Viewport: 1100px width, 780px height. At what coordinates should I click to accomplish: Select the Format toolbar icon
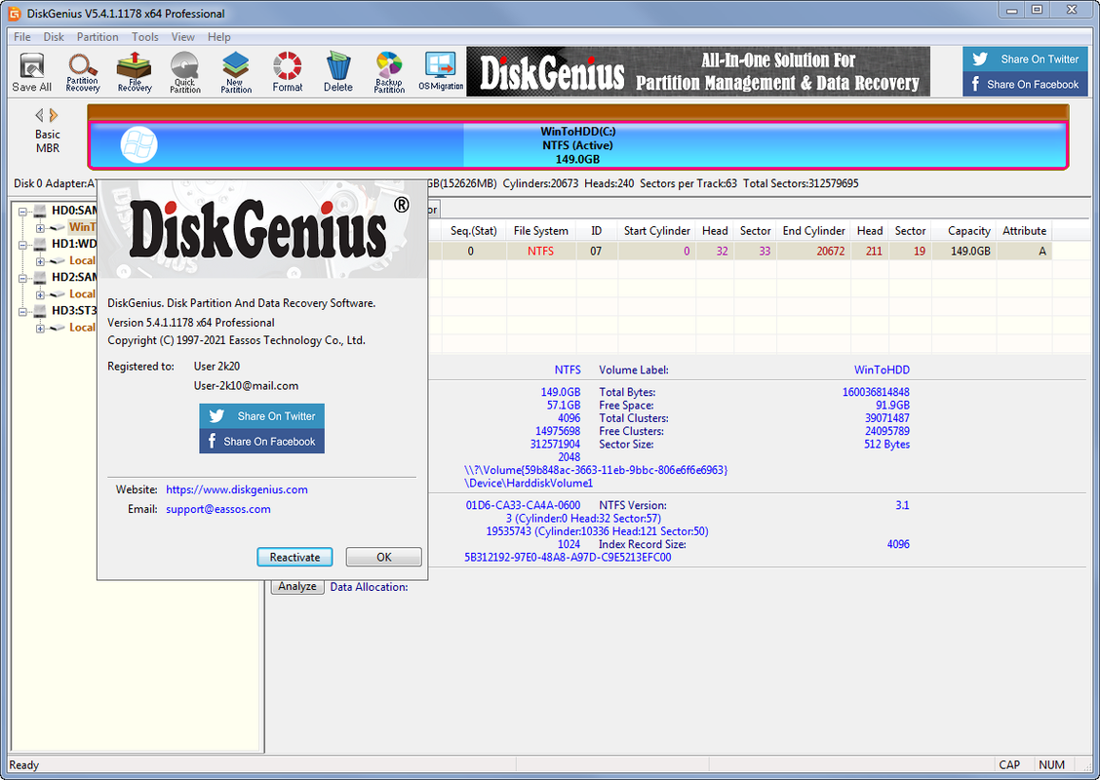pos(288,72)
